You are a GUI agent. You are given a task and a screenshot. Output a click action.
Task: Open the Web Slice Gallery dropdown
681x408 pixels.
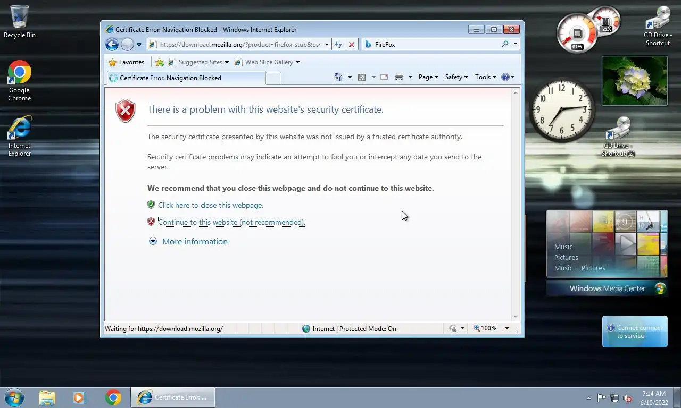[267, 62]
